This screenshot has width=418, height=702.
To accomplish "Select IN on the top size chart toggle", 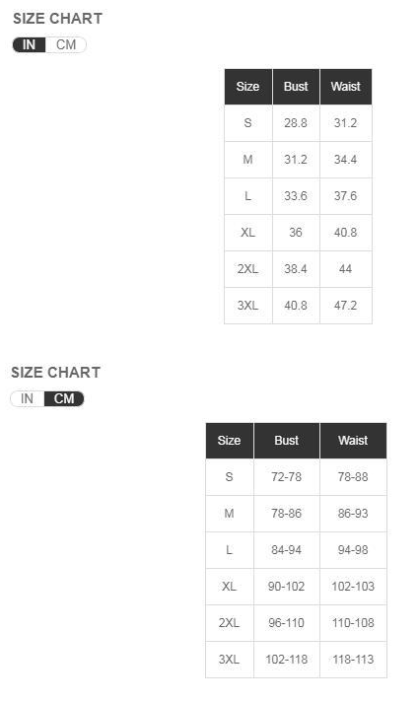I will [29, 44].
